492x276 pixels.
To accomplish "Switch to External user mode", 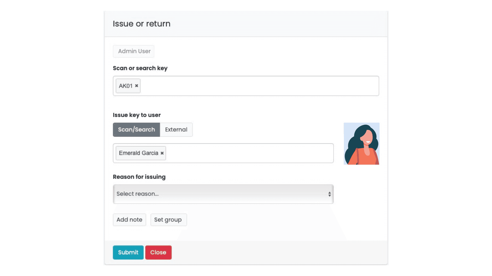I will click(x=176, y=130).
